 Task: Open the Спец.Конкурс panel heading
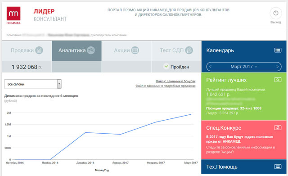(x=224, y=128)
